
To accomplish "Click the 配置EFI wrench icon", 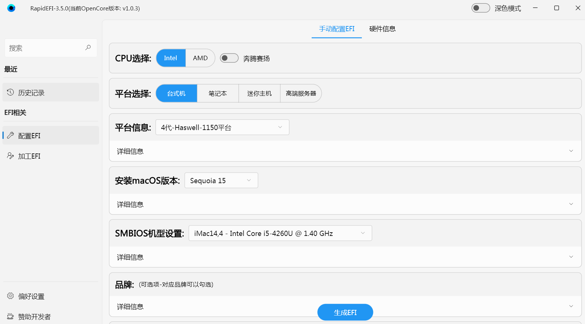I will pos(10,135).
